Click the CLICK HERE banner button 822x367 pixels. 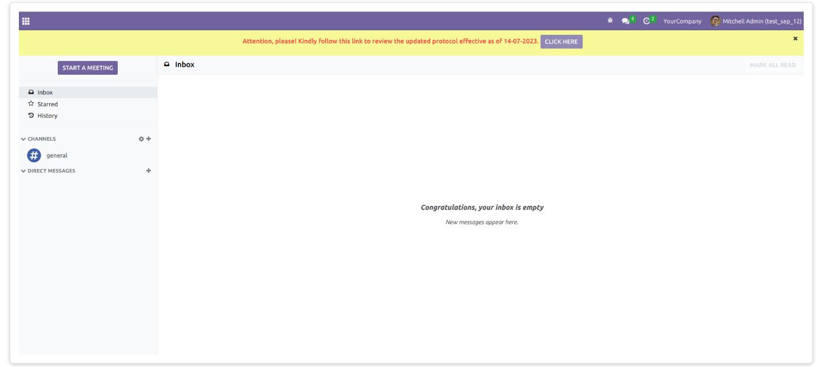coord(561,42)
